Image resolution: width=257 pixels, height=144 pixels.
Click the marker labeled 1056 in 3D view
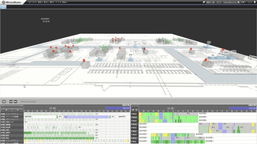pos(226,52)
